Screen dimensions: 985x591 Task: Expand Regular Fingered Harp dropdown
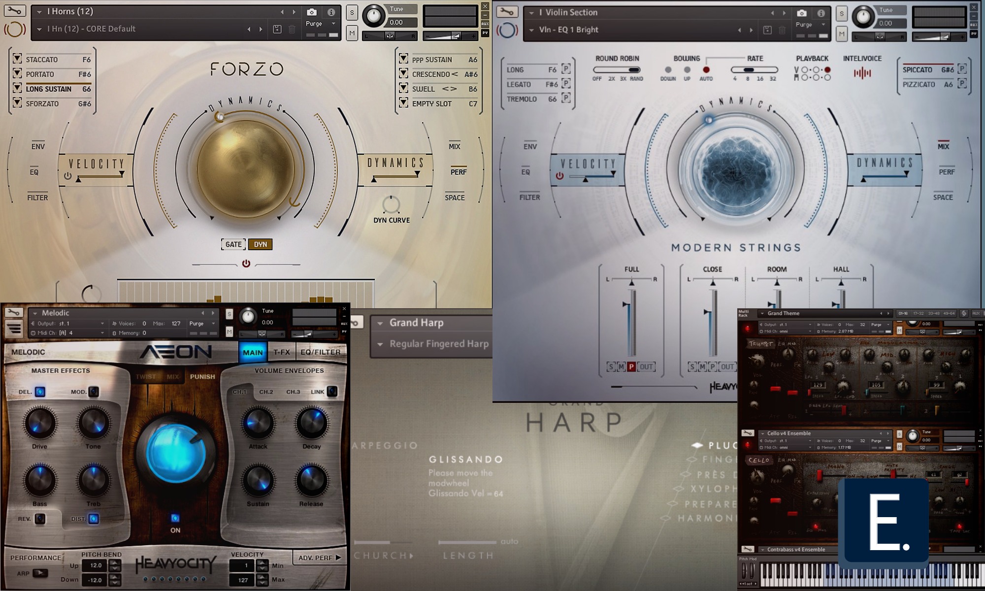(380, 344)
